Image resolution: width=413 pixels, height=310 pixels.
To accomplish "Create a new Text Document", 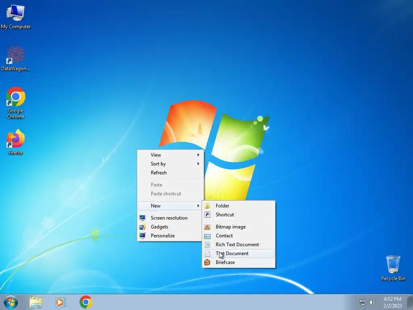I will [x=239, y=253].
